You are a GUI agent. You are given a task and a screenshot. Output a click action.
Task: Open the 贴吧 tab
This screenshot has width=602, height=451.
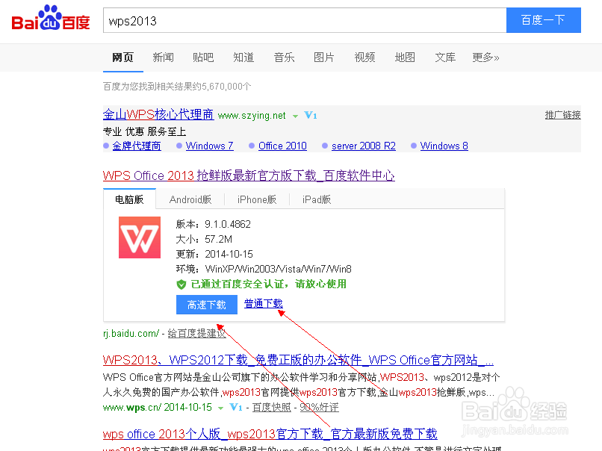click(x=203, y=57)
